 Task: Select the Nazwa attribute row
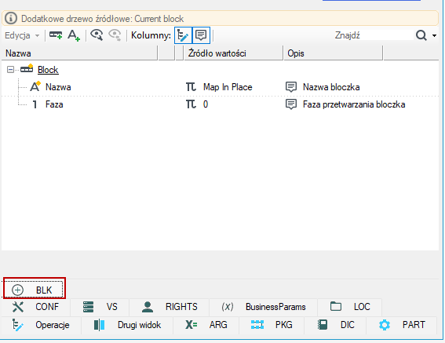point(221,87)
